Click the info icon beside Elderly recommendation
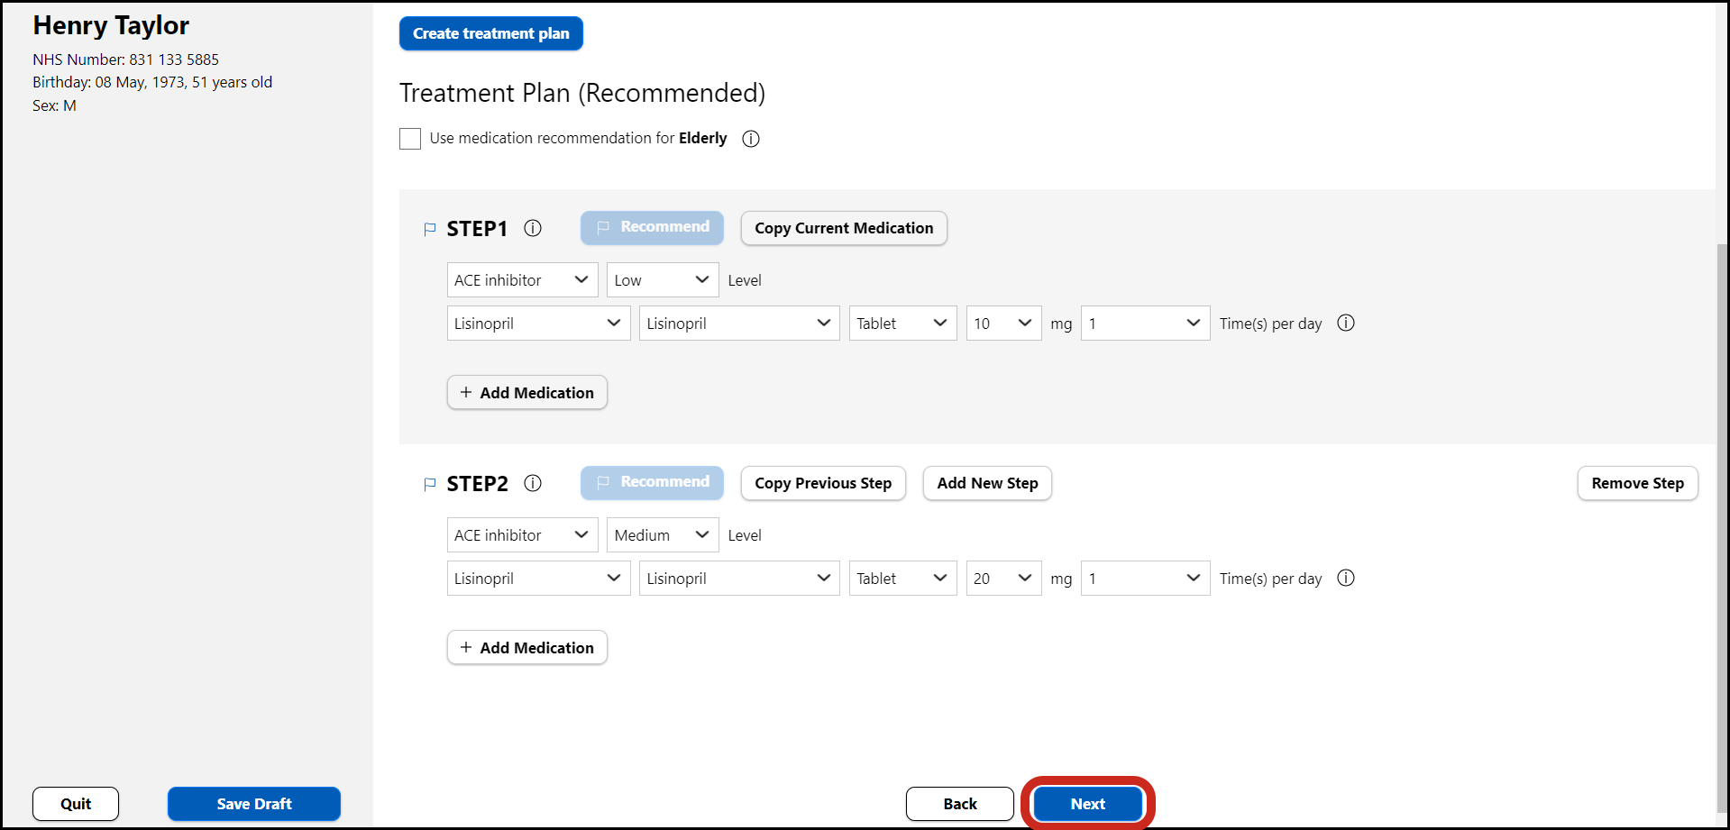Screen dimensions: 1730x830 [x=750, y=139]
